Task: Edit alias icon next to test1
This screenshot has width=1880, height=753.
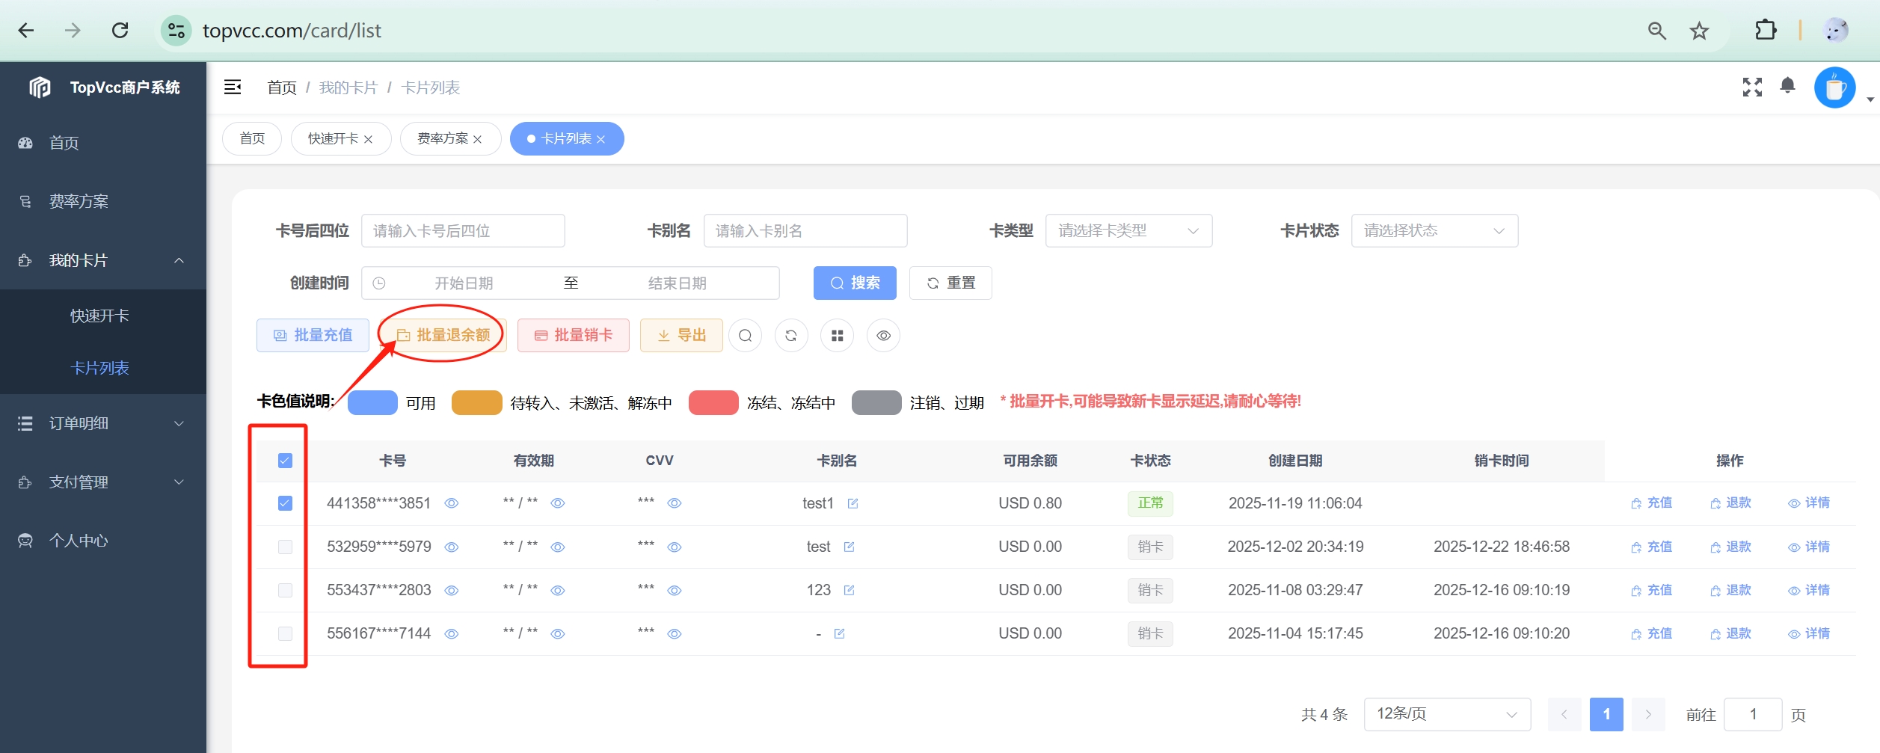Action: tap(853, 504)
